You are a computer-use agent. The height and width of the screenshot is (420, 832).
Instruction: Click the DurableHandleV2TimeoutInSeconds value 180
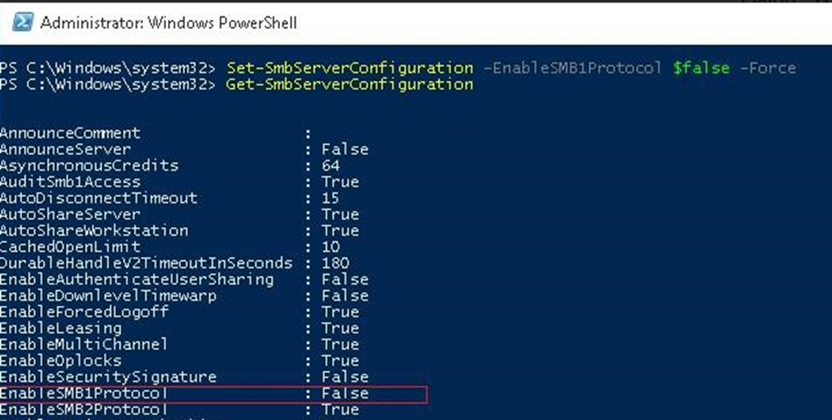(x=335, y=263)
